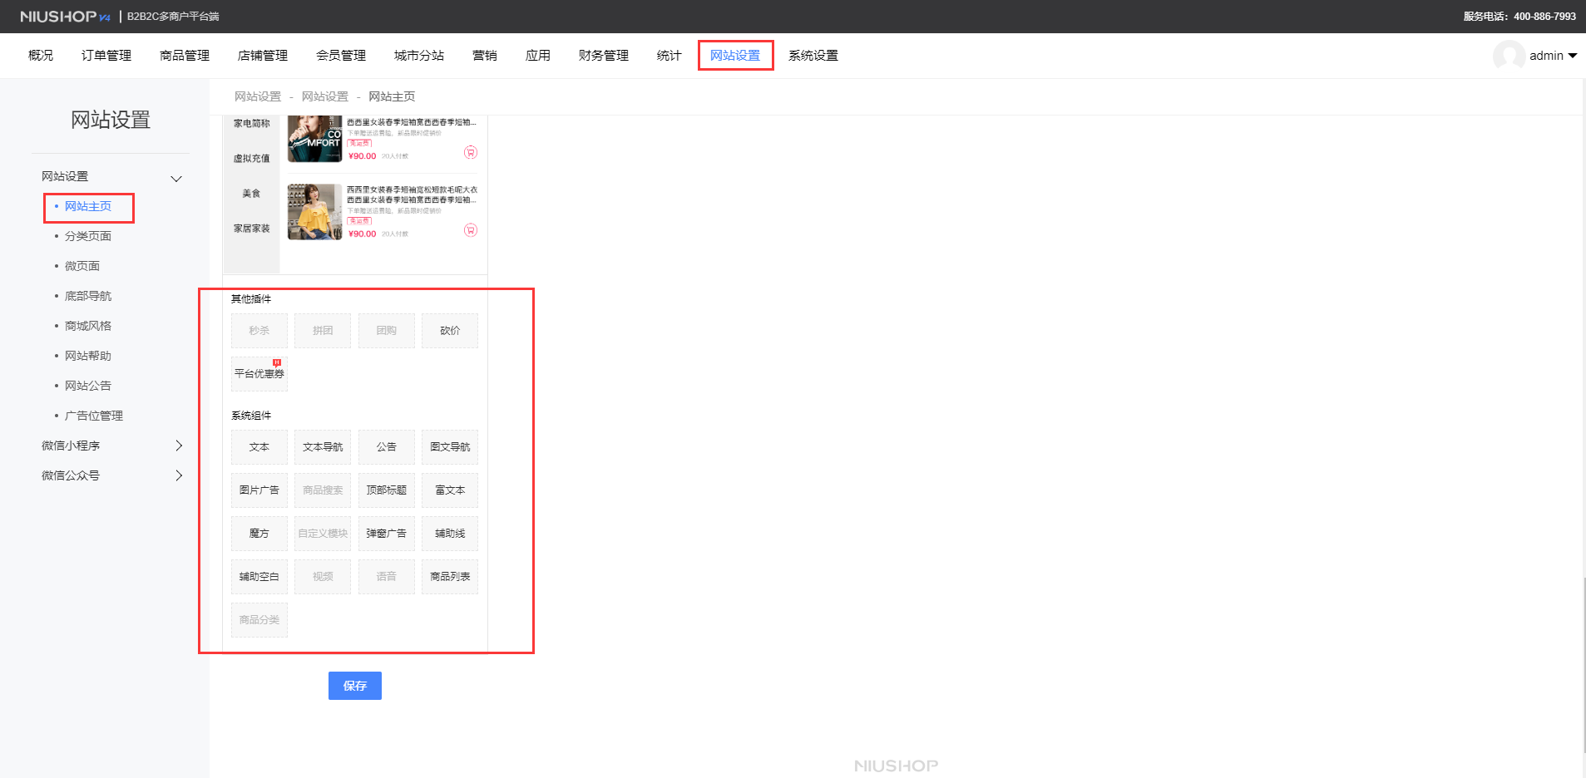Open 底部导航 in the sidebar
Viewport: 1586px width, 778px height.
coord(88,296)
